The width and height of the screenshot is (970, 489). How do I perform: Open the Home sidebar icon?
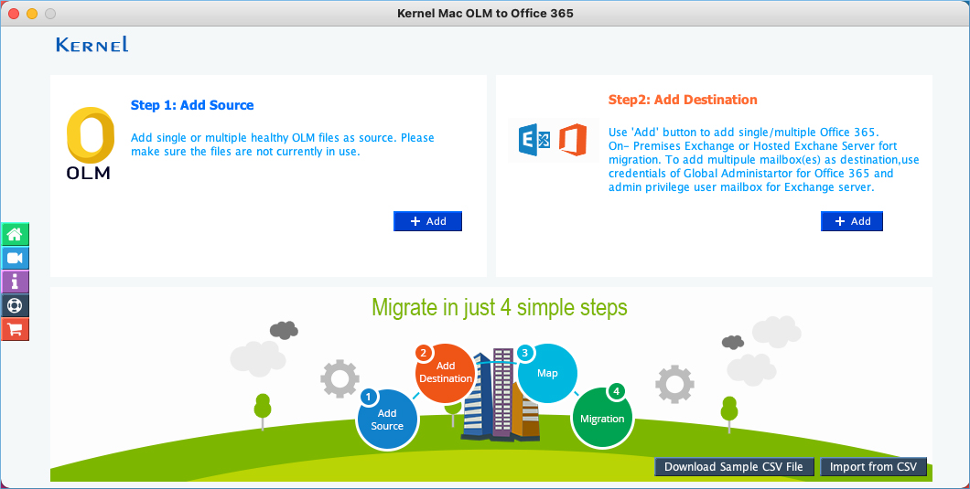(x=15, y=234)
